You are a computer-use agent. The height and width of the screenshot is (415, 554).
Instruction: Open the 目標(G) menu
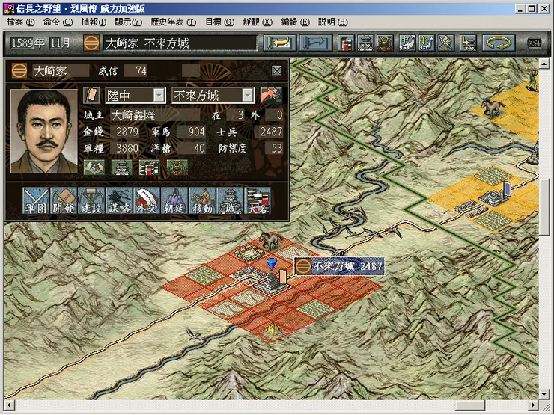click(220, 22)
